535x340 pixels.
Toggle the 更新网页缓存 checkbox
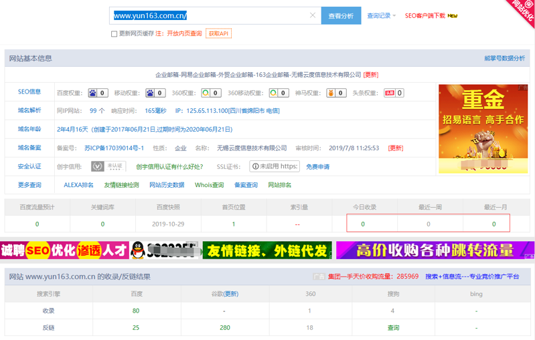tap(114, 33)
